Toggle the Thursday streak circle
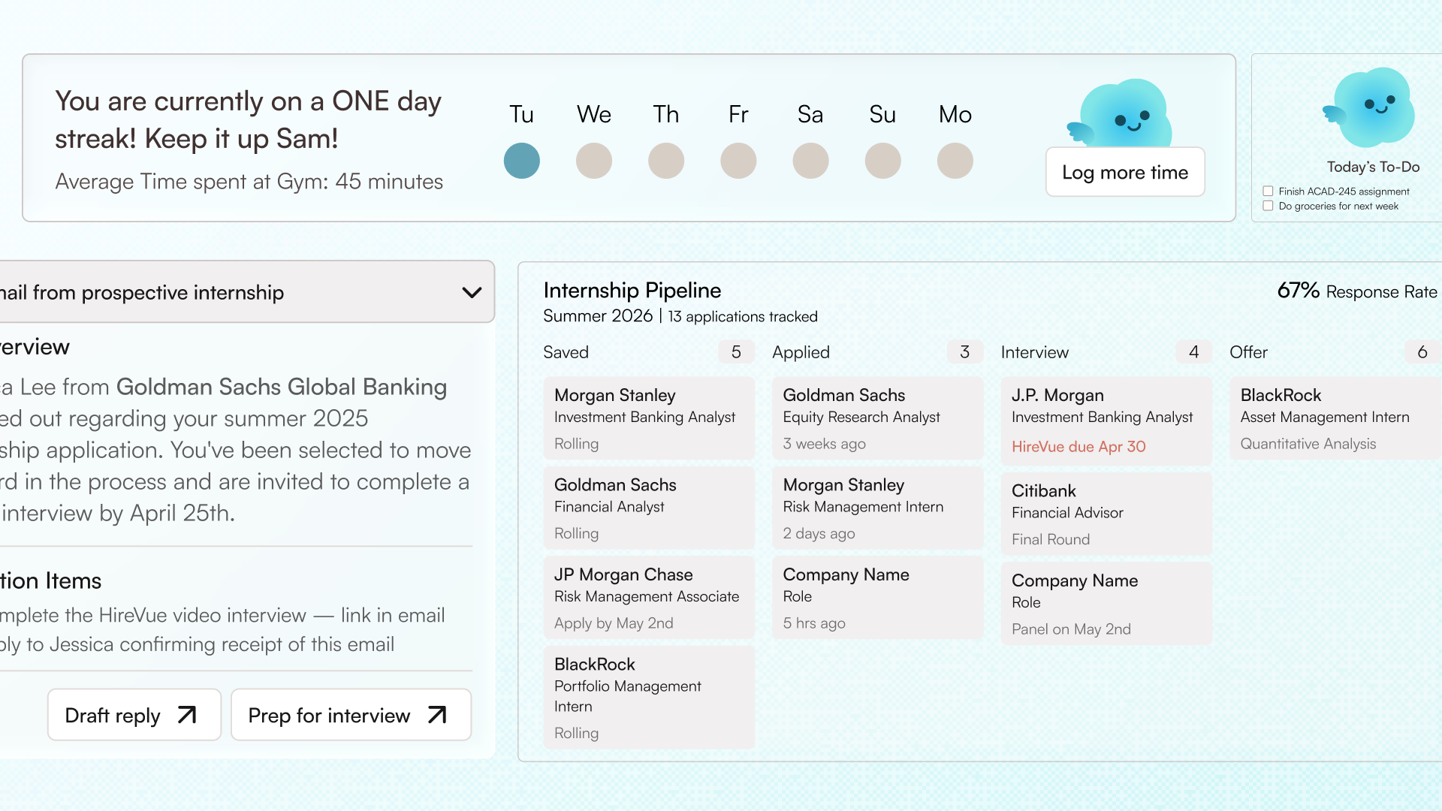Viewport: 1442px width, 811px height. (666, 161)
